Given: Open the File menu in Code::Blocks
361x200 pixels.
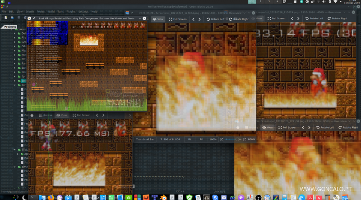Looking at the screenshot, I should coord(4,12).
